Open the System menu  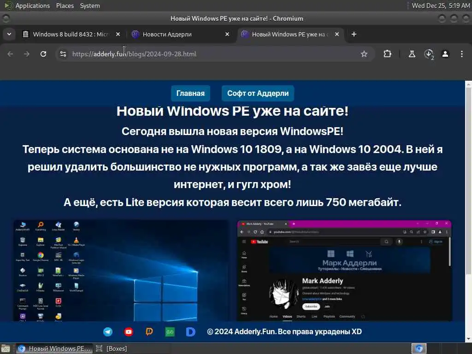coord(90,6)
